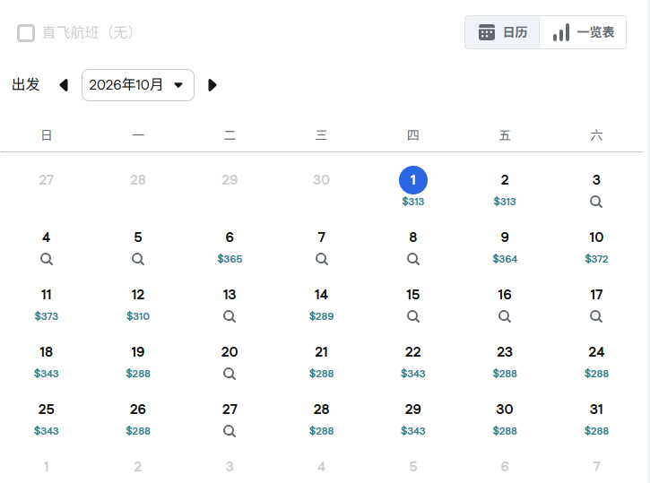This screenshot has width=650, height=483.
Task: Switch to the 一览表 chart view
Action: (x=583, y=32)
